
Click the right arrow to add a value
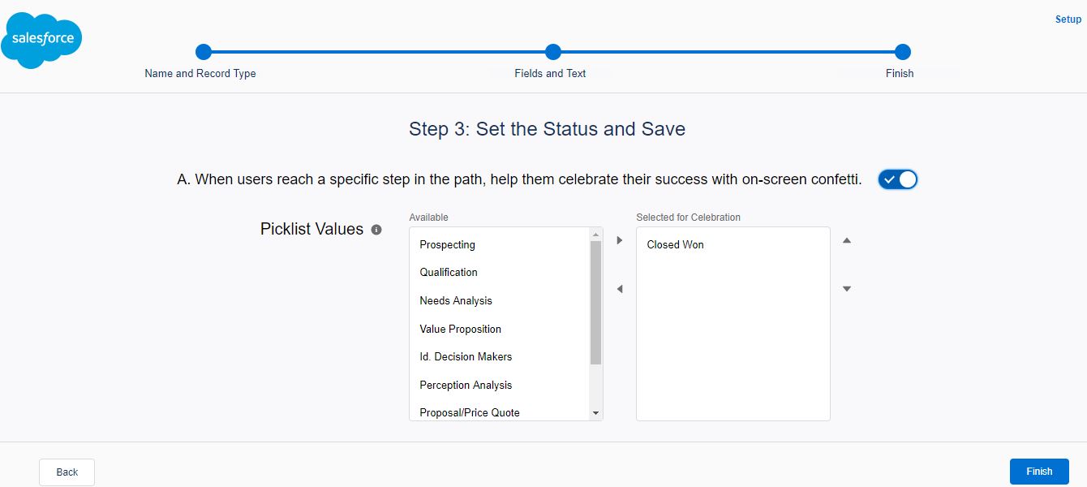pos(619,239)
